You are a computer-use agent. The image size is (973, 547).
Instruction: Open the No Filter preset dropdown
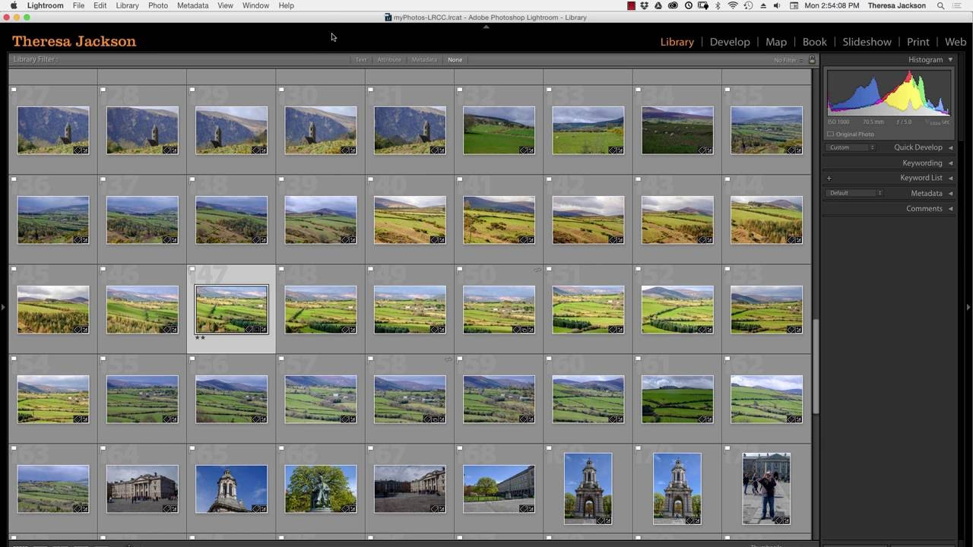pyautogui.click(x=788, y=60)
